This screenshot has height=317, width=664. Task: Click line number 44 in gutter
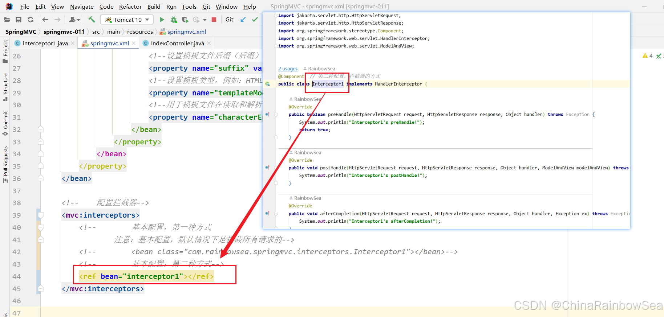(x=17, y=276)
